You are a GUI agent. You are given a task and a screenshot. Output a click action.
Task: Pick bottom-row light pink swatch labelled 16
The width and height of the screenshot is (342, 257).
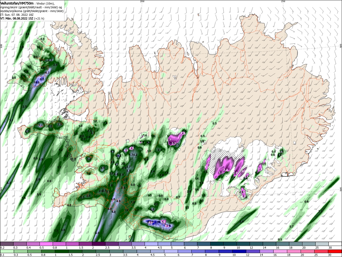point(280,251)
